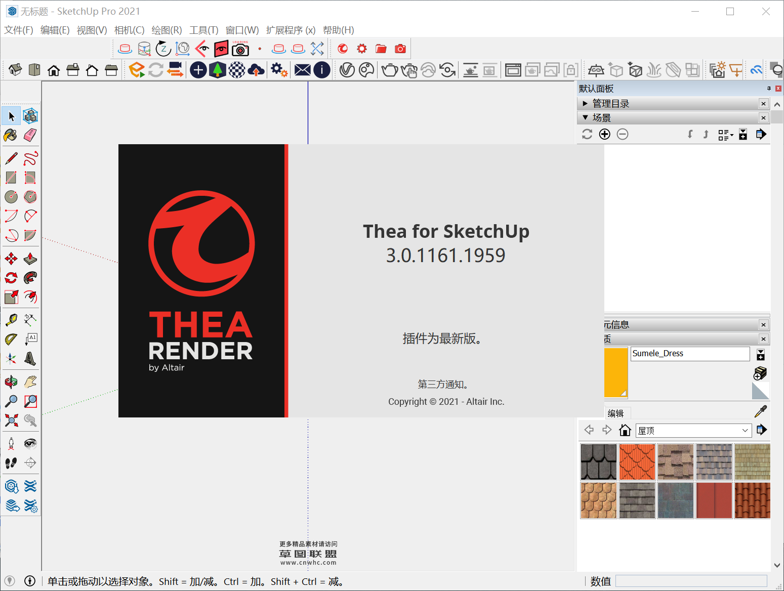Click the Create Material button
Image resolution: width=784 pixels, height=591 pixels.
pyautogui.click(x=760, y=373)
